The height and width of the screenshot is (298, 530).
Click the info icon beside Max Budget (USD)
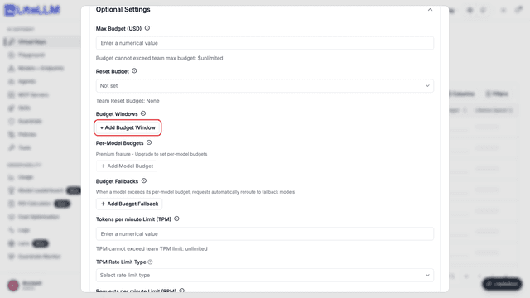click(147, 28)
